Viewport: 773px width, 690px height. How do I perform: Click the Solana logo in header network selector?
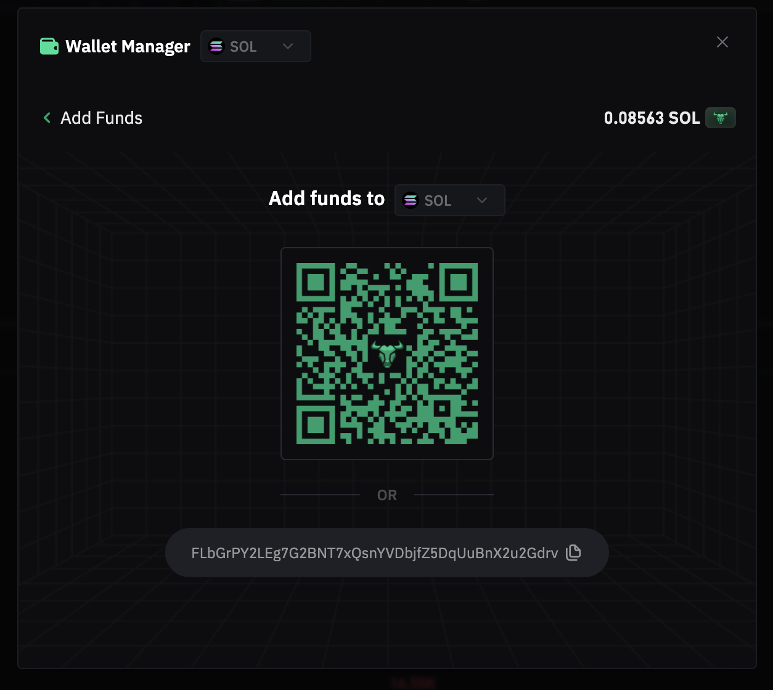pos(216,46)
